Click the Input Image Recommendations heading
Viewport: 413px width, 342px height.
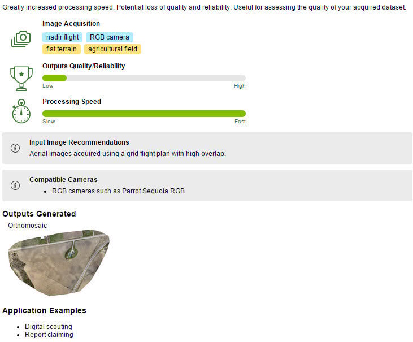click(79, 142)
